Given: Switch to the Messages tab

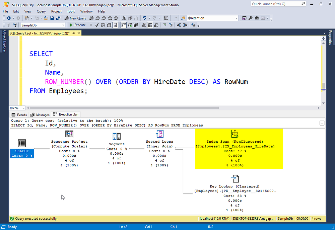Looking at the screenshot, I should tap(40, 114).
